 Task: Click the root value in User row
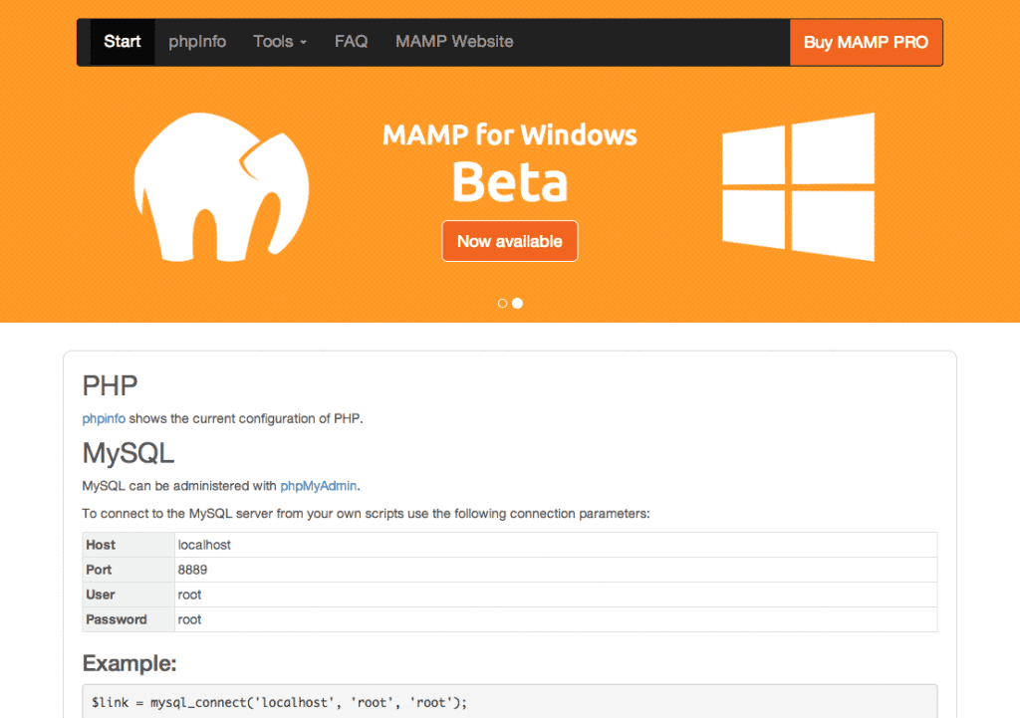556,595
